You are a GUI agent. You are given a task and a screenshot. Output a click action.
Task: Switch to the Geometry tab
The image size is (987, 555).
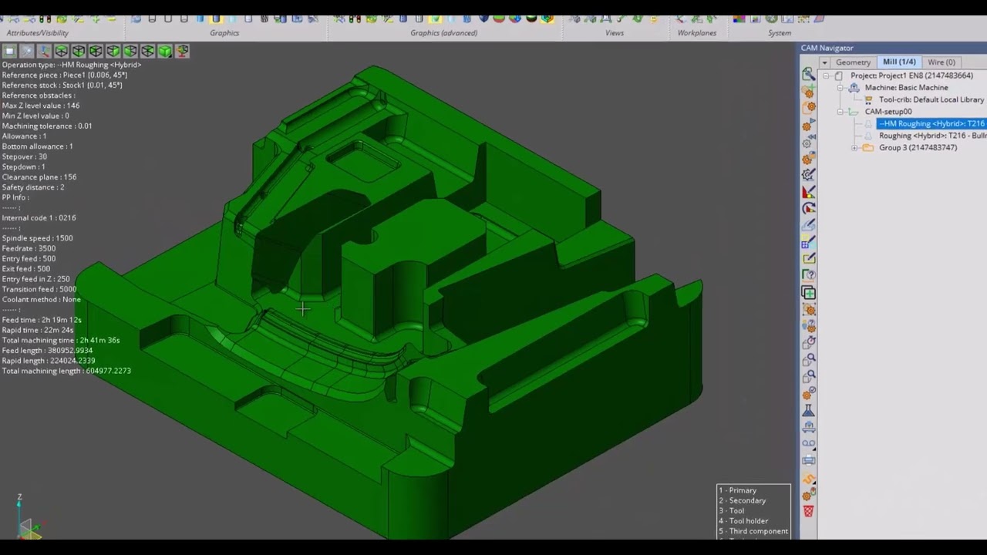pyautogui.click(x=853, y=62)
